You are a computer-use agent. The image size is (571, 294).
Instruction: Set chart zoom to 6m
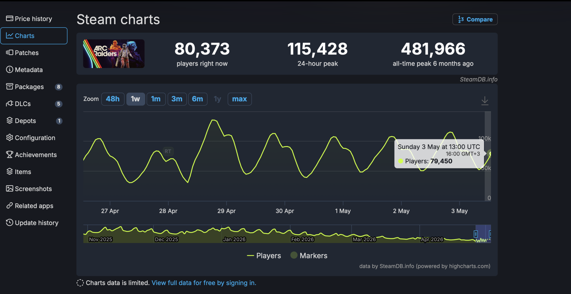197,99
